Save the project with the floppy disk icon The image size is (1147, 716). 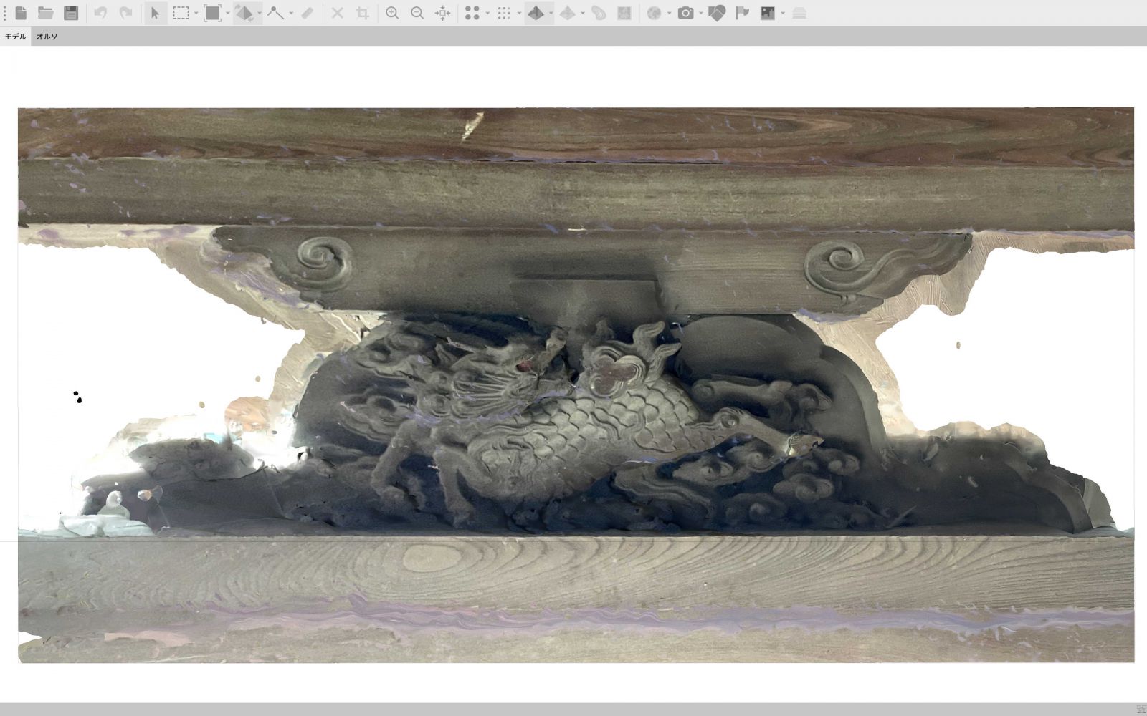[71, 13]
